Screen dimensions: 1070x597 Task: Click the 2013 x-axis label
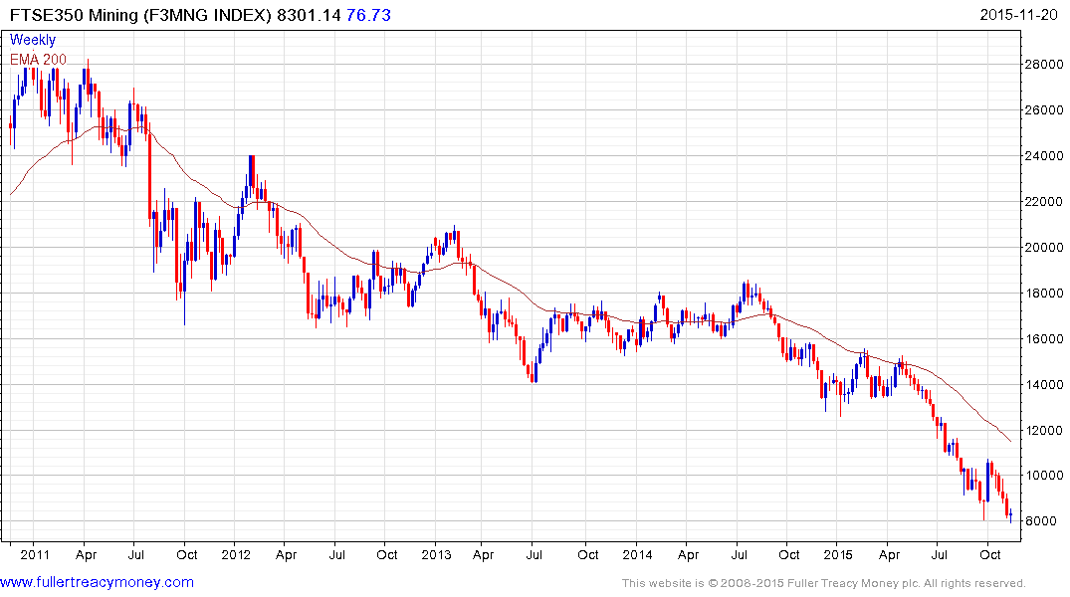[436, 554]
